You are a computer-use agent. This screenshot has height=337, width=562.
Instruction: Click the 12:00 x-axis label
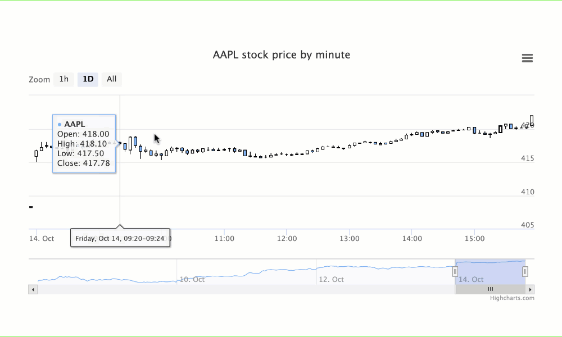click(287, 239)
